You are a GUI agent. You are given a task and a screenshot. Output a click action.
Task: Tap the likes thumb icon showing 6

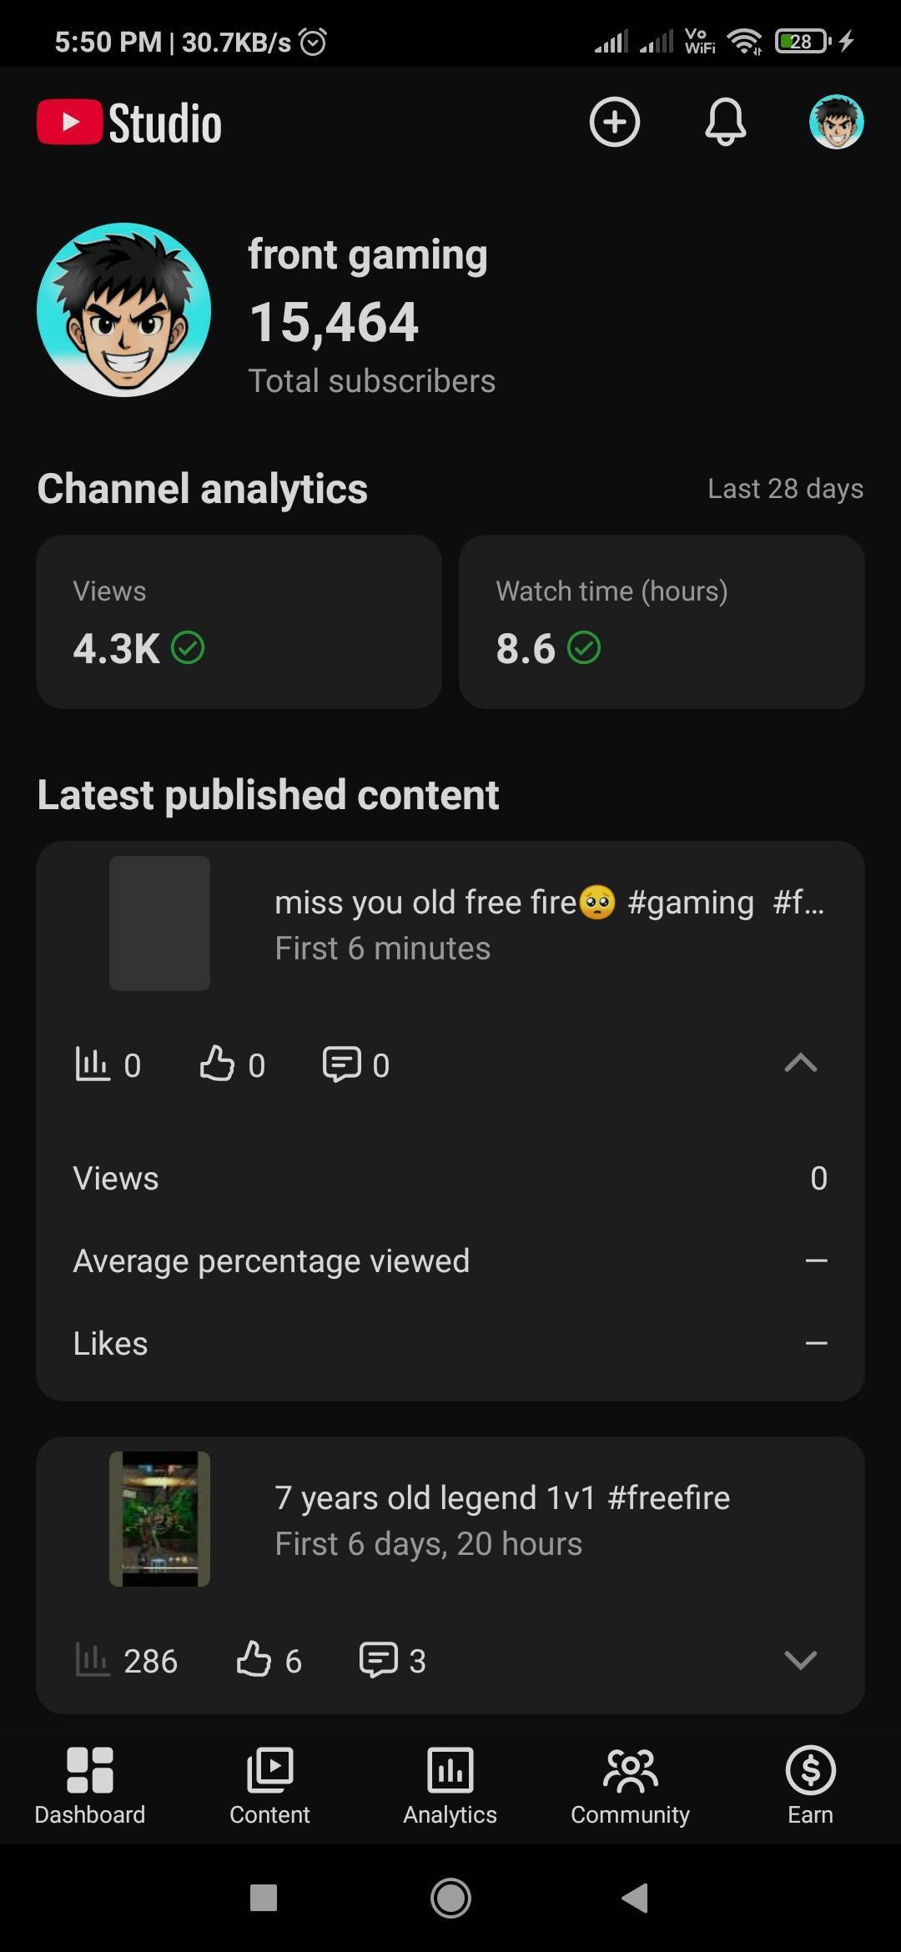point(254,1659)
